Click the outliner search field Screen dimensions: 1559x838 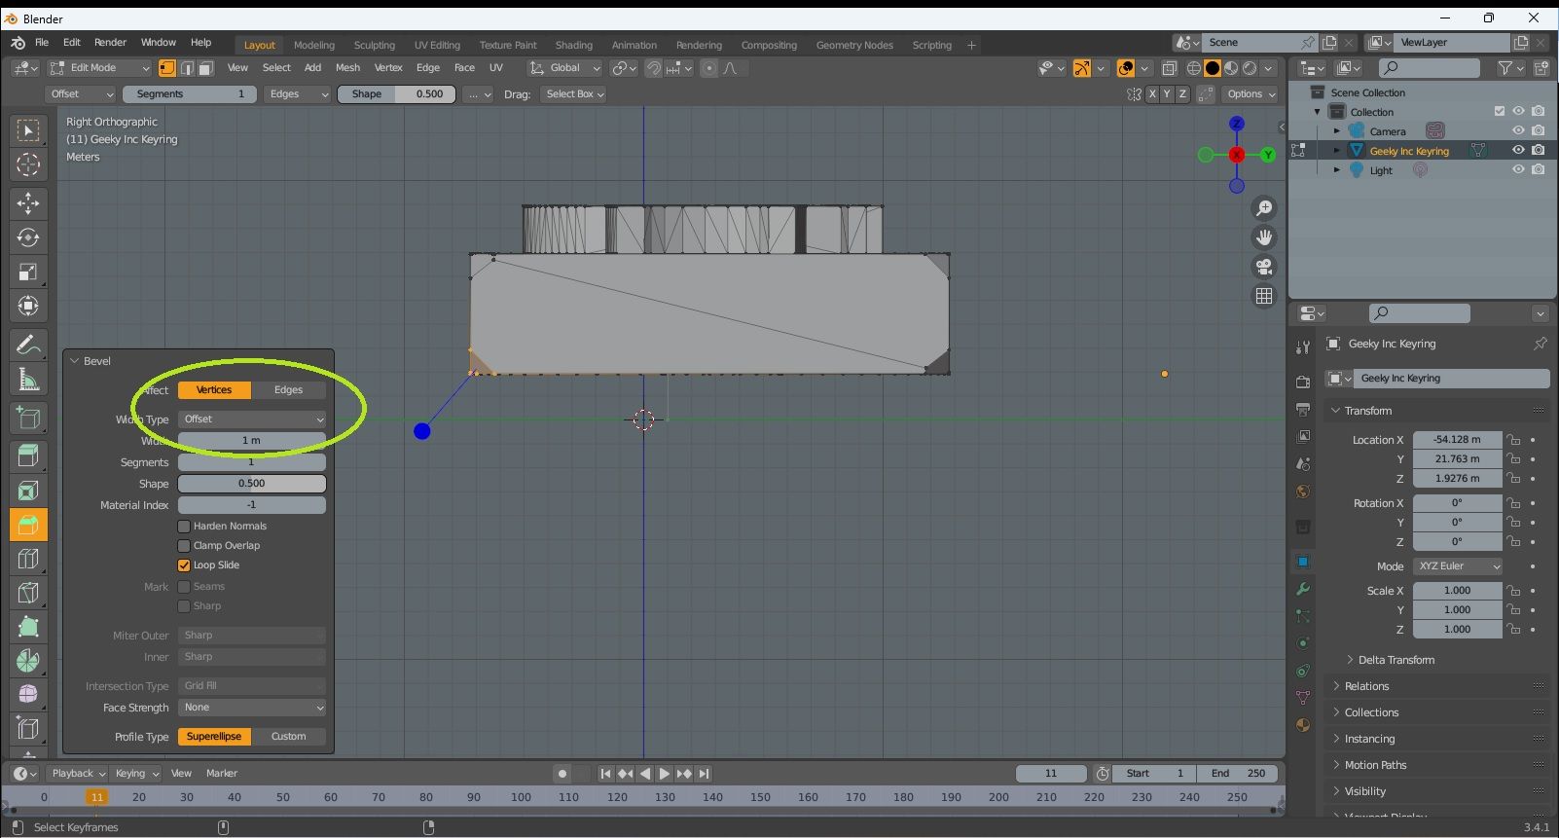(1430, 68)
